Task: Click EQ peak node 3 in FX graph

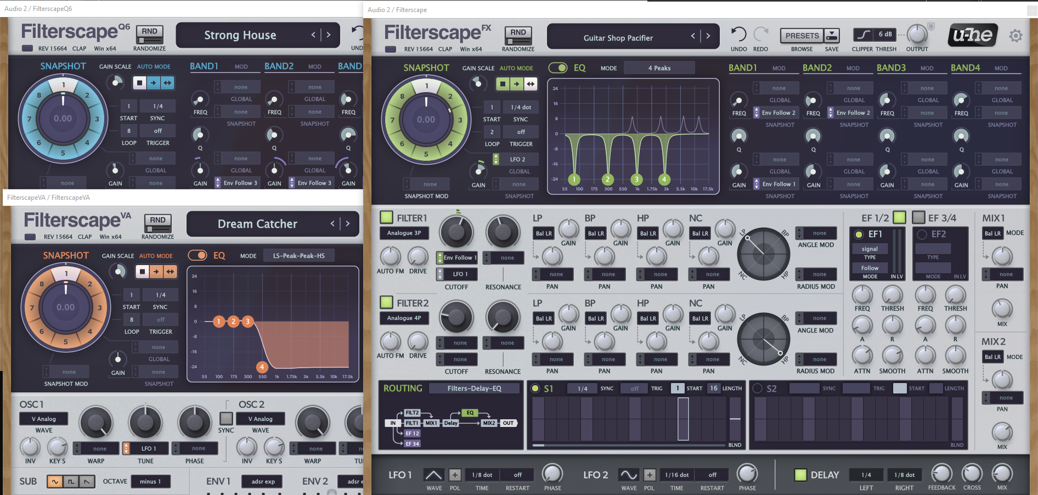Action: [x=636, y=179]
